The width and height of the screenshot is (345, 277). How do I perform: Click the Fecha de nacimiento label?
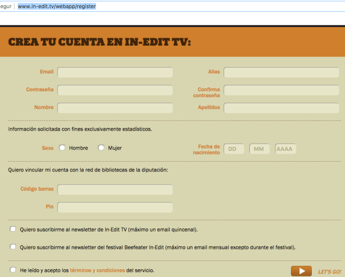click(x=207, y=150)
